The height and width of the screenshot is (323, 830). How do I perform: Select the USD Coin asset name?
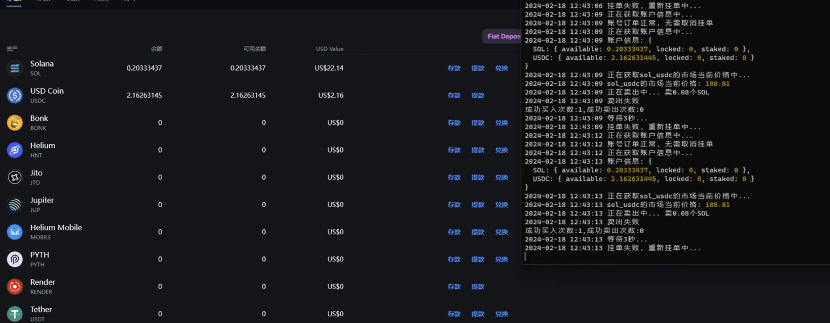[47, 91]
